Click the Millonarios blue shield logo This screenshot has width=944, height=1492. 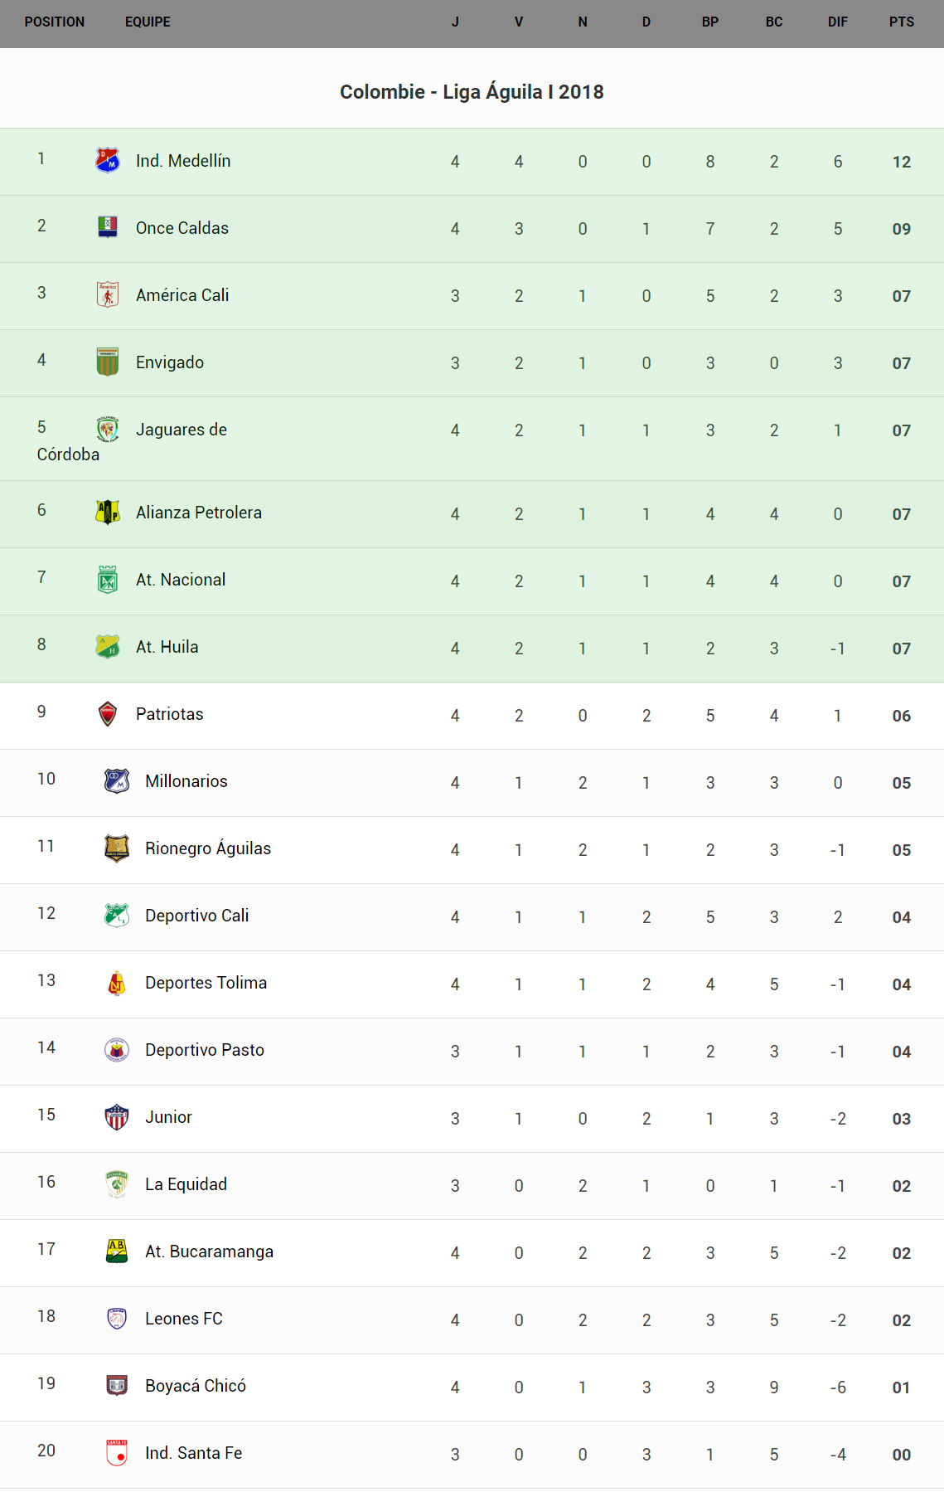point(117,780)
